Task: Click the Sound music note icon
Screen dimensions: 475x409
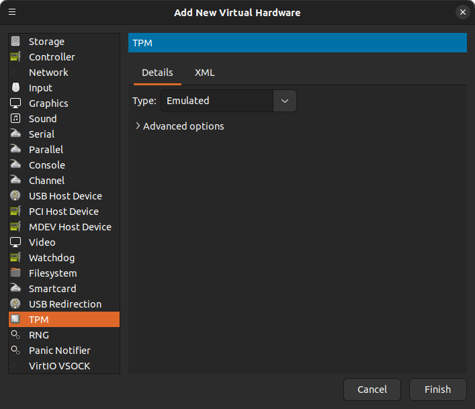Action: coord(15,119)
